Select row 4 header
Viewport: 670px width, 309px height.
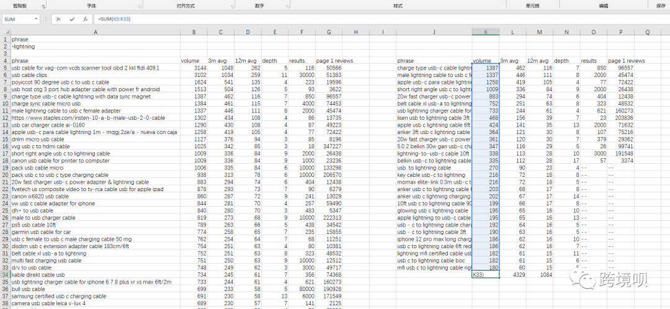5,61
